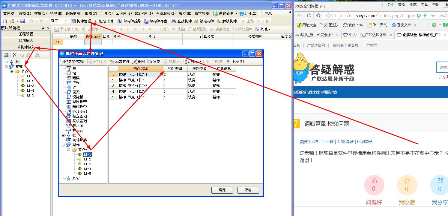Open 构件管理 from the main toolbar

coord(81,21)
